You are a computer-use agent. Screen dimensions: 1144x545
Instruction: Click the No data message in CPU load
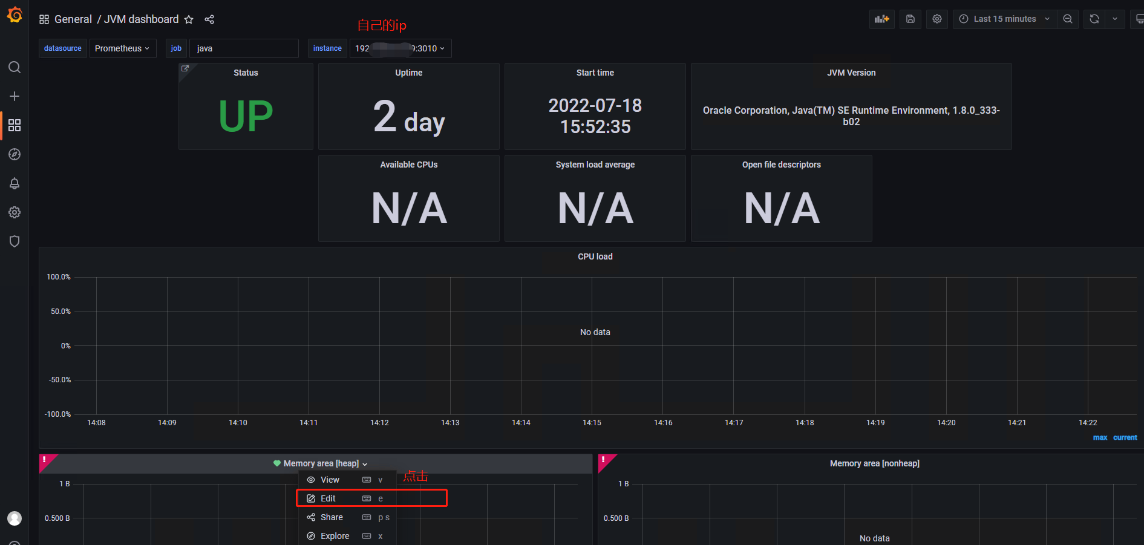pyautogui.click(x=595, y=332)
